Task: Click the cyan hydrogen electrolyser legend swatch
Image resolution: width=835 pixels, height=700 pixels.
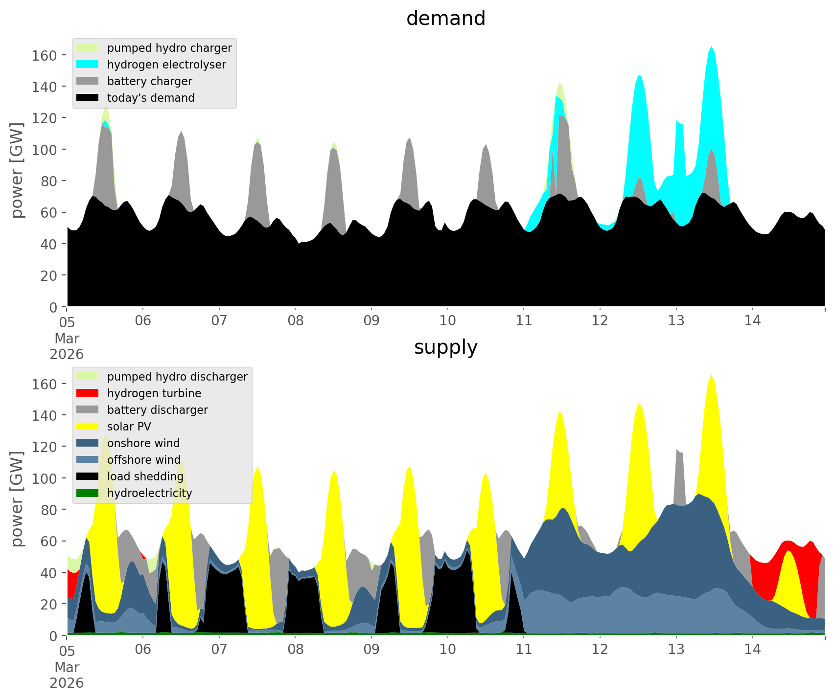Action: point(88,65)
